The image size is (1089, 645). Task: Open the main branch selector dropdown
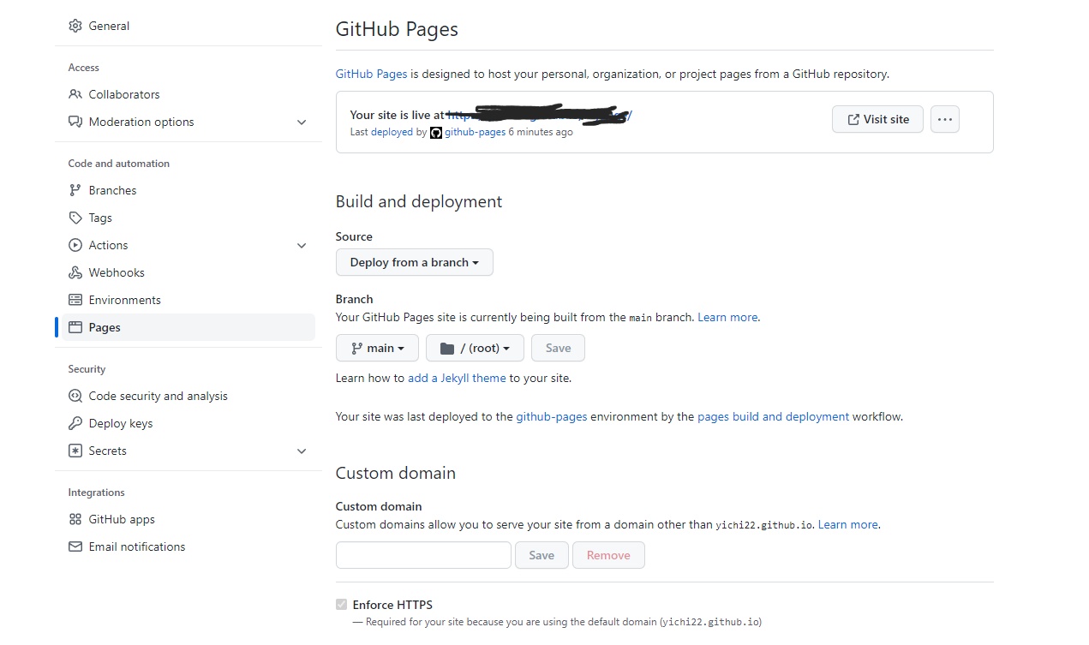click(377, 348)
